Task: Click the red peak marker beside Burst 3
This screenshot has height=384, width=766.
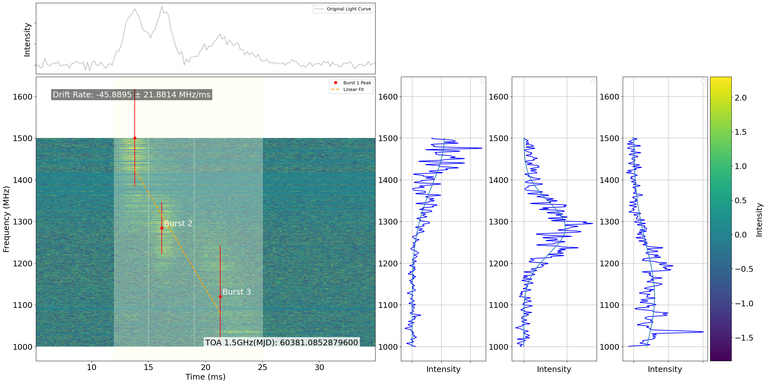Action: (220, 297)
